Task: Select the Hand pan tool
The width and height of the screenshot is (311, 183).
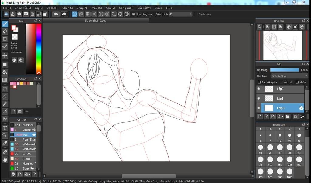Action: (5, 159)
